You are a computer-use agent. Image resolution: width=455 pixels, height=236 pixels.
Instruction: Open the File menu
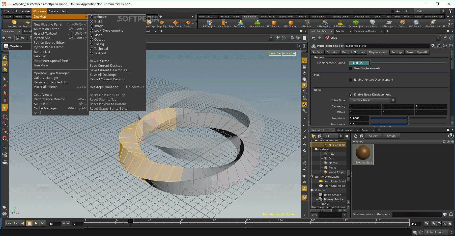click(x=7, y=11)
